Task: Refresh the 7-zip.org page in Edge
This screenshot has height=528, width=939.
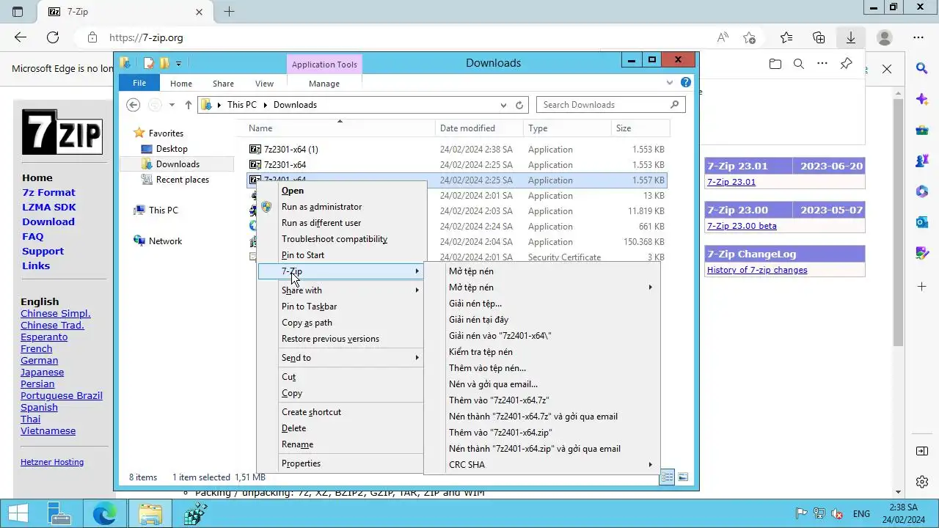Action: [x=53, y=37]
